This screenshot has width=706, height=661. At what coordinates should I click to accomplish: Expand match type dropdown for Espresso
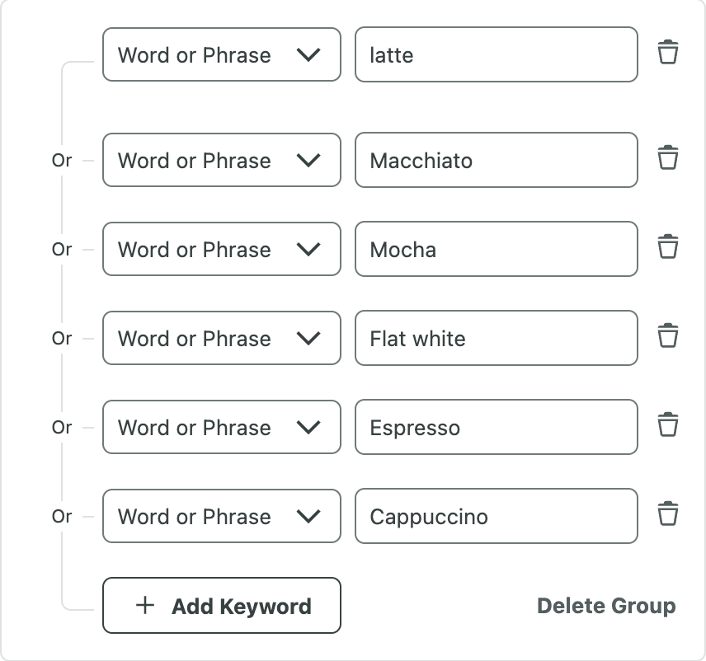(x=222, y=427)
